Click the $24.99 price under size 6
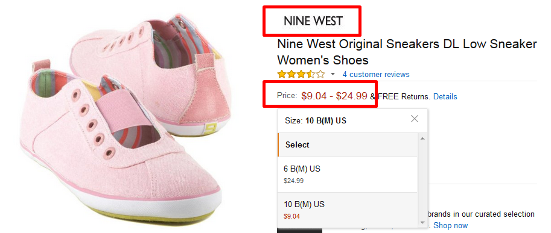This screenshot has height=233, width=551. tap(294, 181)
